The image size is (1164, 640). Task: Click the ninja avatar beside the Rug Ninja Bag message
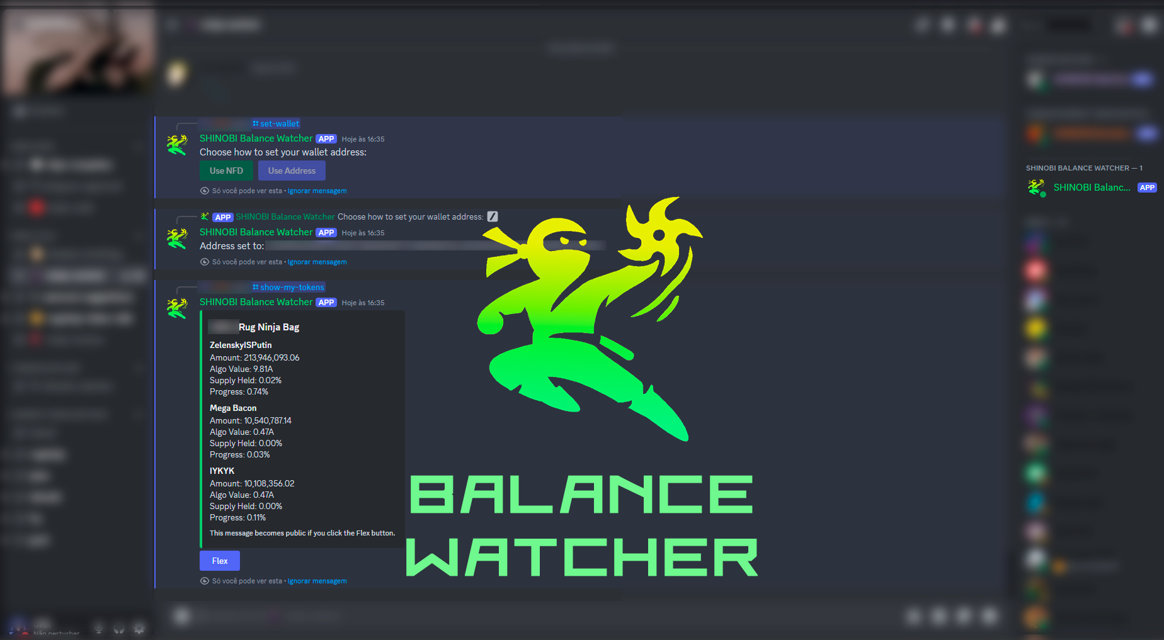[x=177, y=308]
